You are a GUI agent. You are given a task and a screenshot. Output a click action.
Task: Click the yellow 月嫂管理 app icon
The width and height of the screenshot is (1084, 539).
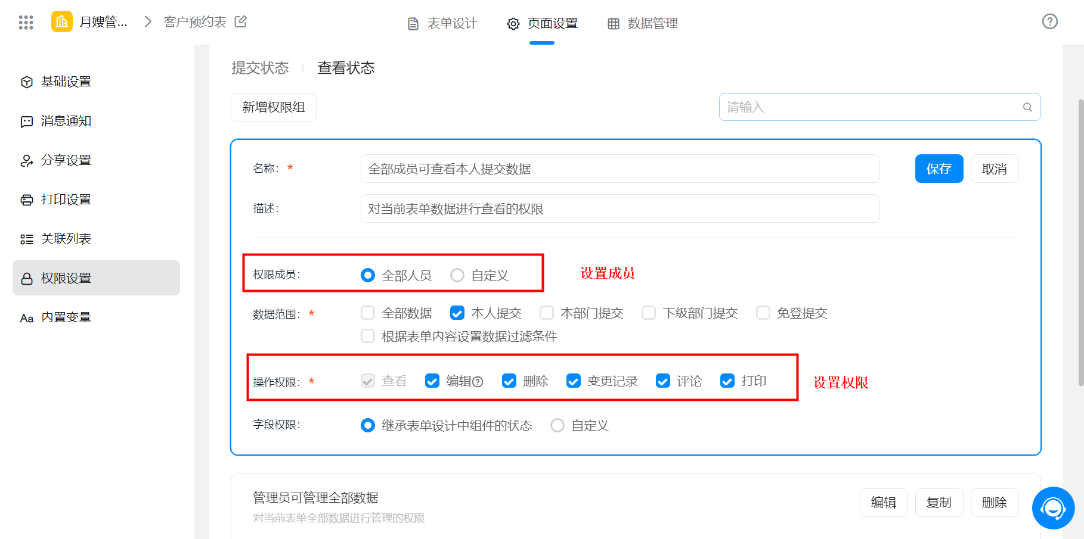pos(62,22)
